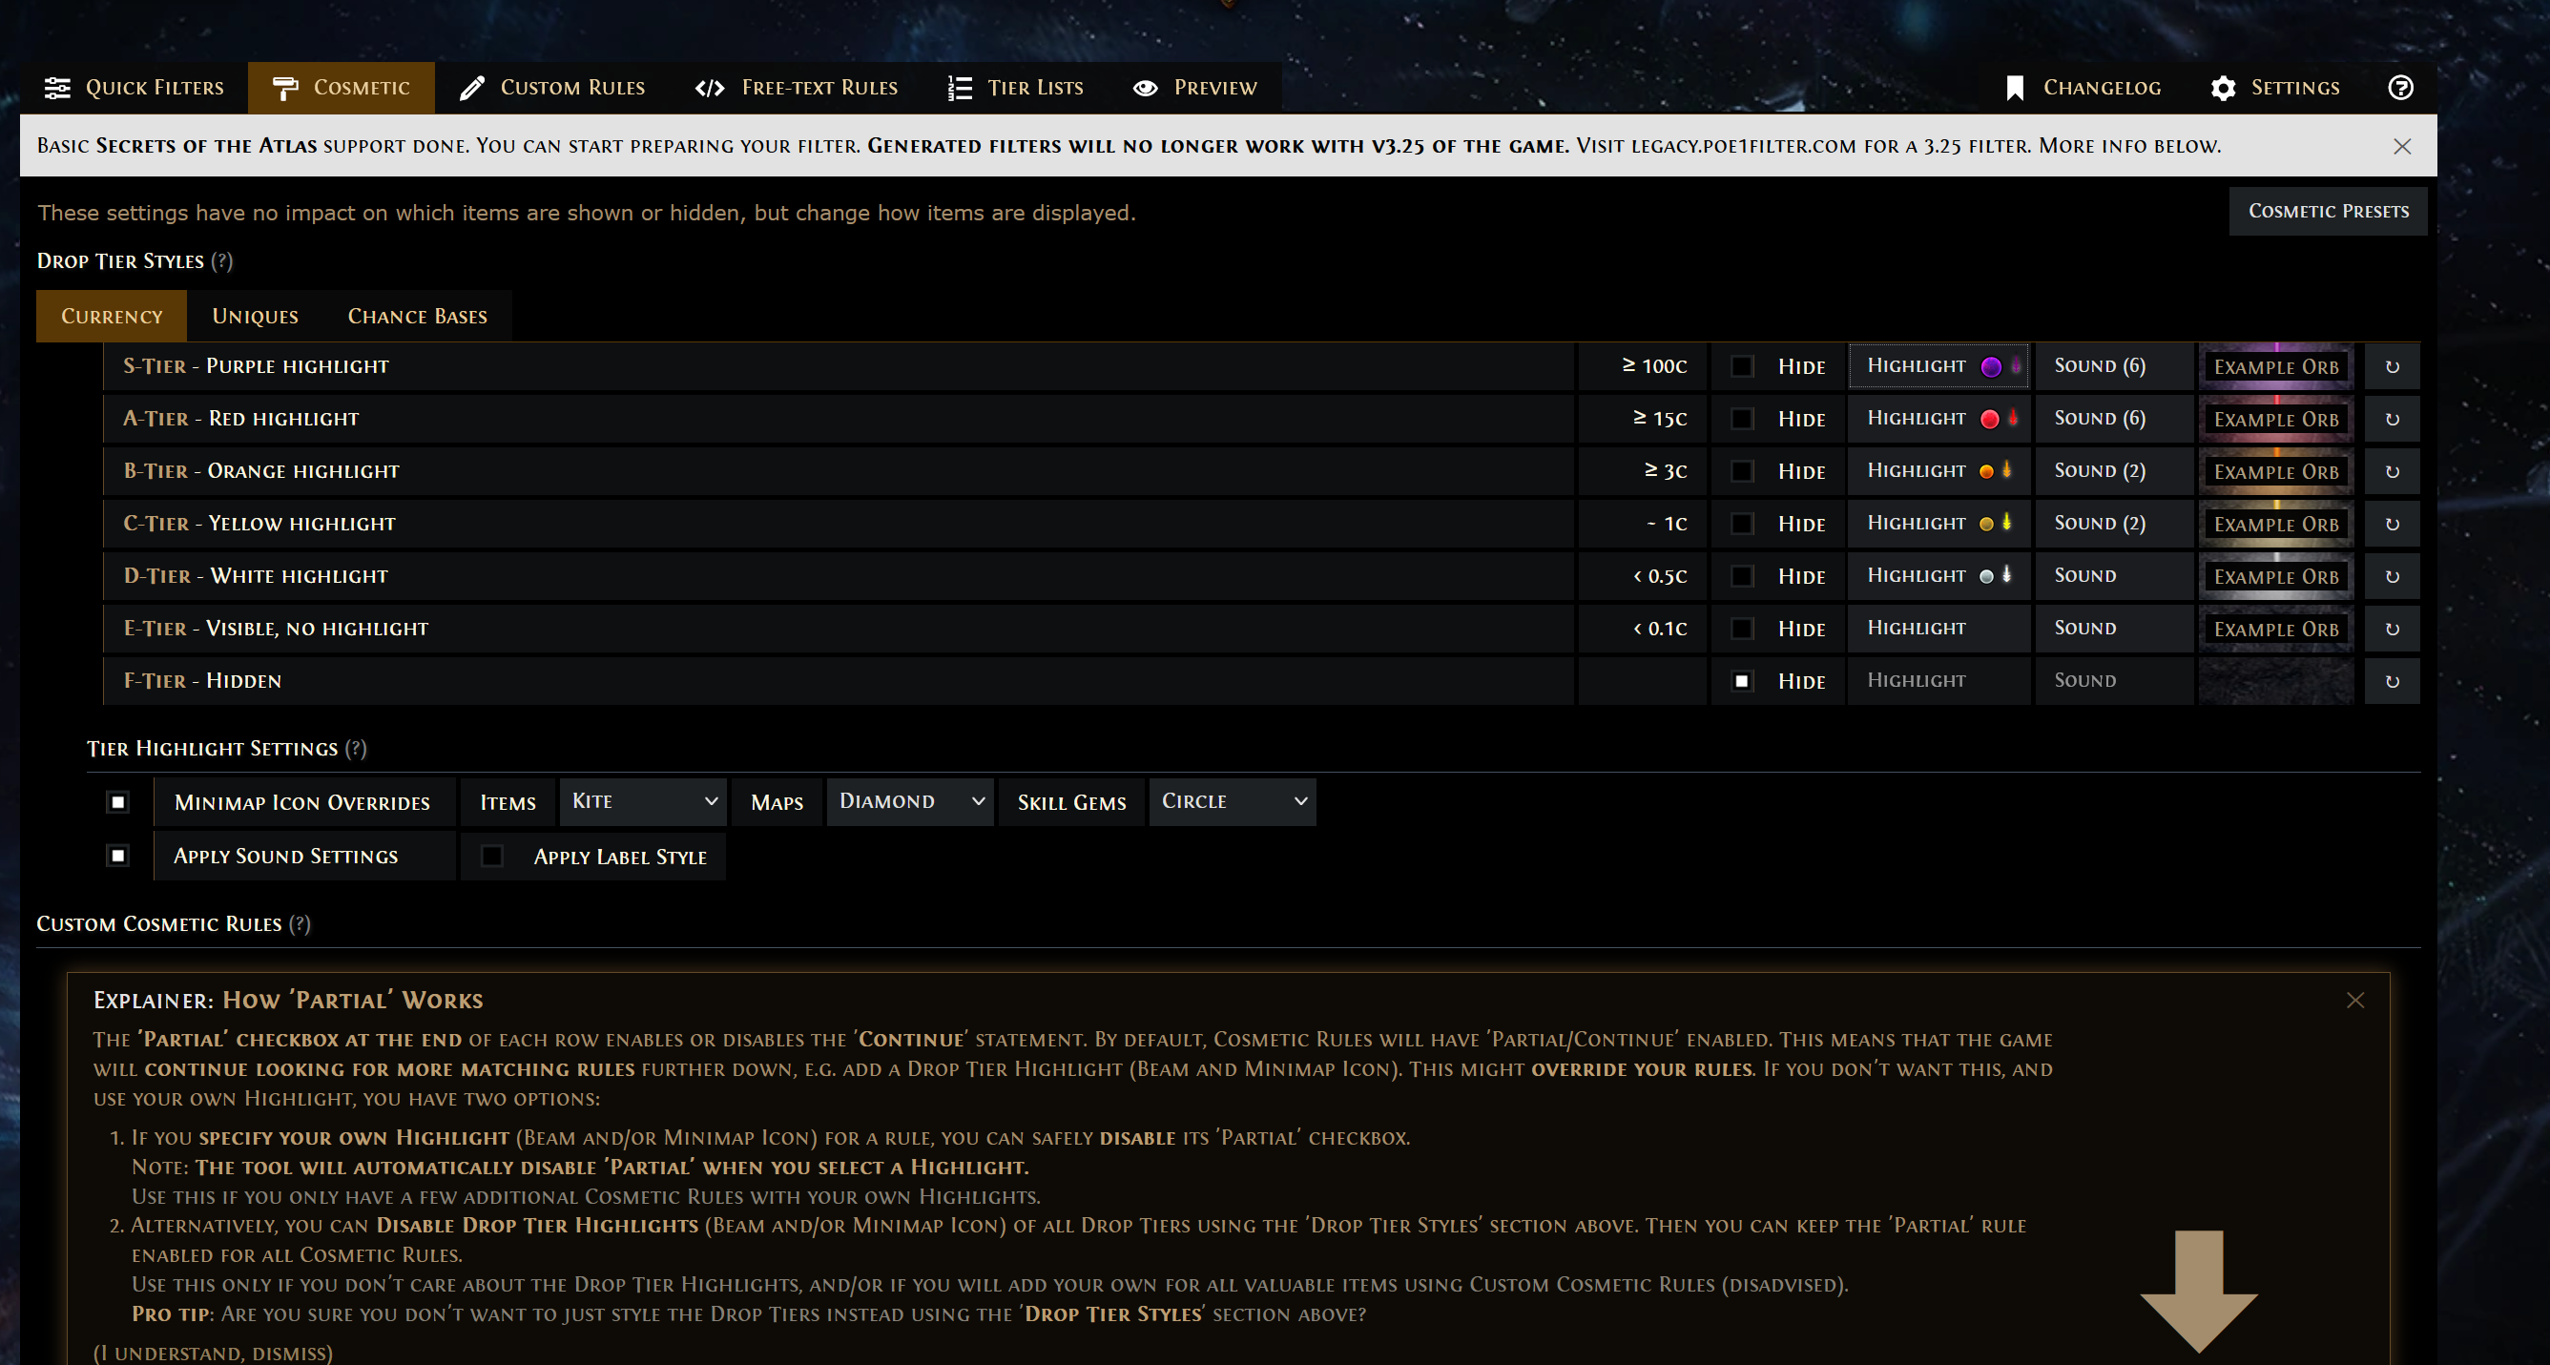Click the Cosmetic paint roller icon
Screen dimensions: 2550x1365
coord(284,88)
